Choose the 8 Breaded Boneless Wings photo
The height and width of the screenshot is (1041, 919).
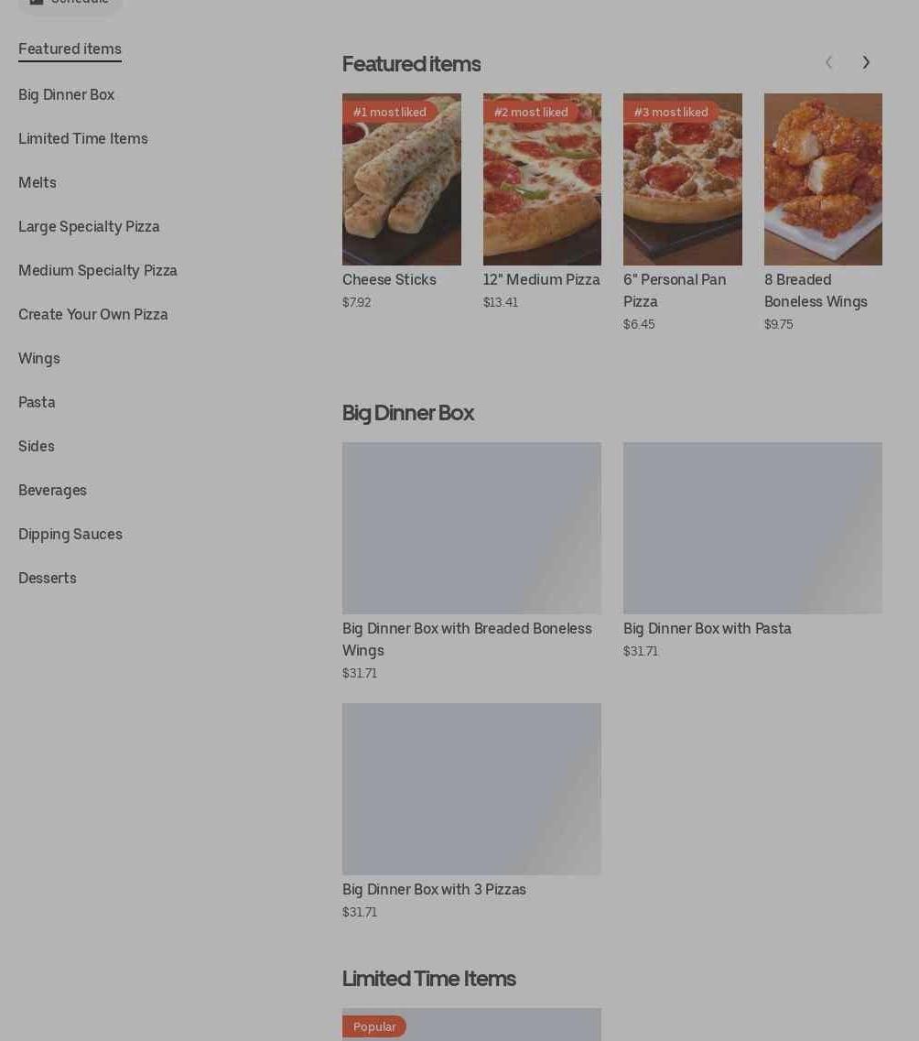click(823, 179)
